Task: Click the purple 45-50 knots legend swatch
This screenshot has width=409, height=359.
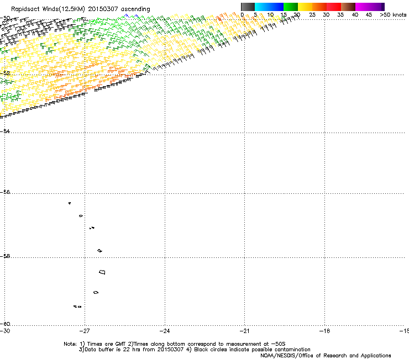Action: (377, 7)
